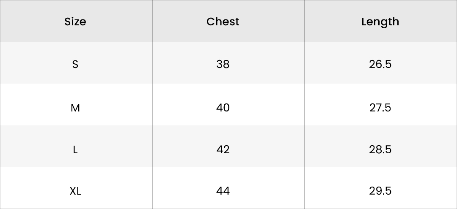Click the column divider right of XL
Viewport: 457px width, 209px height.
(x=152, y=191)
